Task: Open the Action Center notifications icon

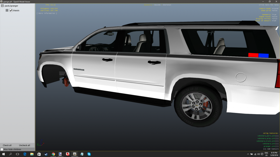Action: [262, 154]
